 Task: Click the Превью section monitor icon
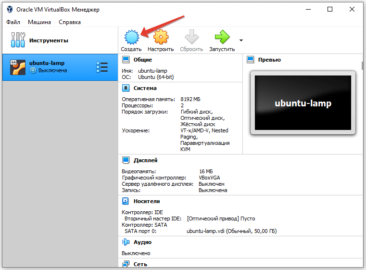click(251, 60)
